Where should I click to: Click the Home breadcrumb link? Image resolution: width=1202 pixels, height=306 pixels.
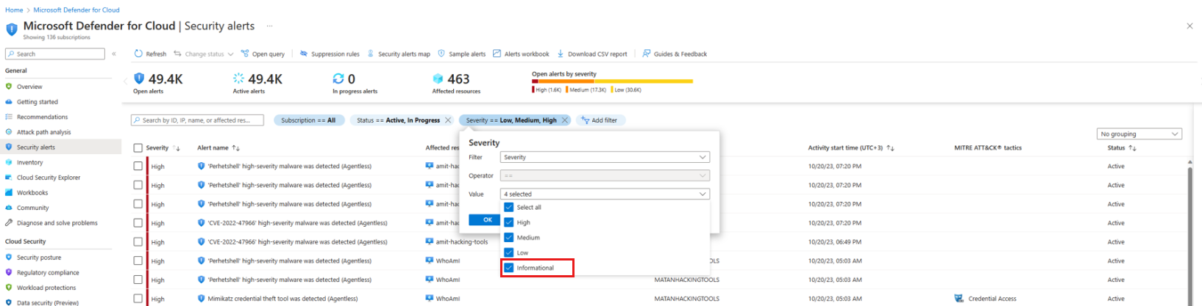(14, 10)
